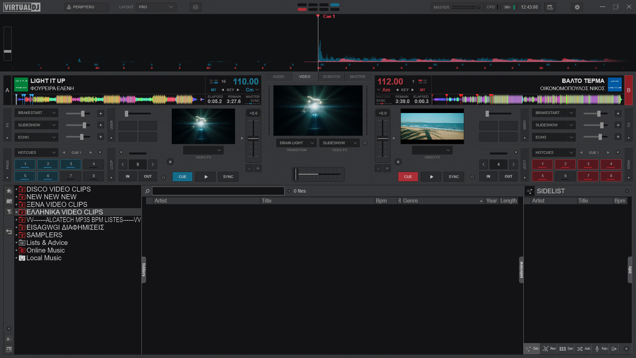636x358 pixels.
Task: Toggle deck A SLIDESHOW effect plus button
Action: [x=101, y=125]
